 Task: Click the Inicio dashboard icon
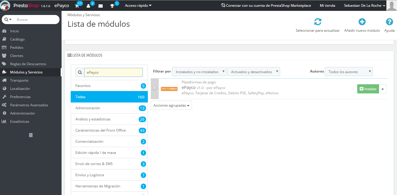pos(4,31)
